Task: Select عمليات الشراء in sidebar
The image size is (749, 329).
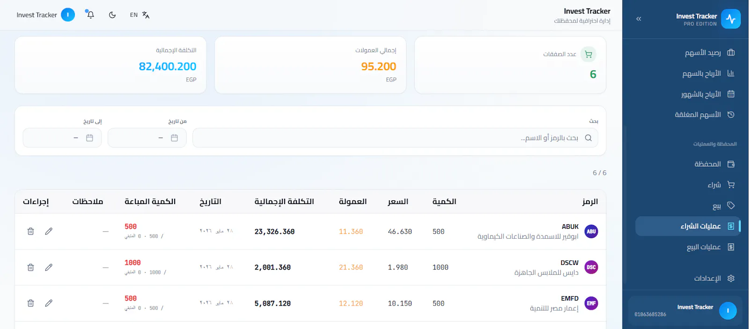Action: 687,226
